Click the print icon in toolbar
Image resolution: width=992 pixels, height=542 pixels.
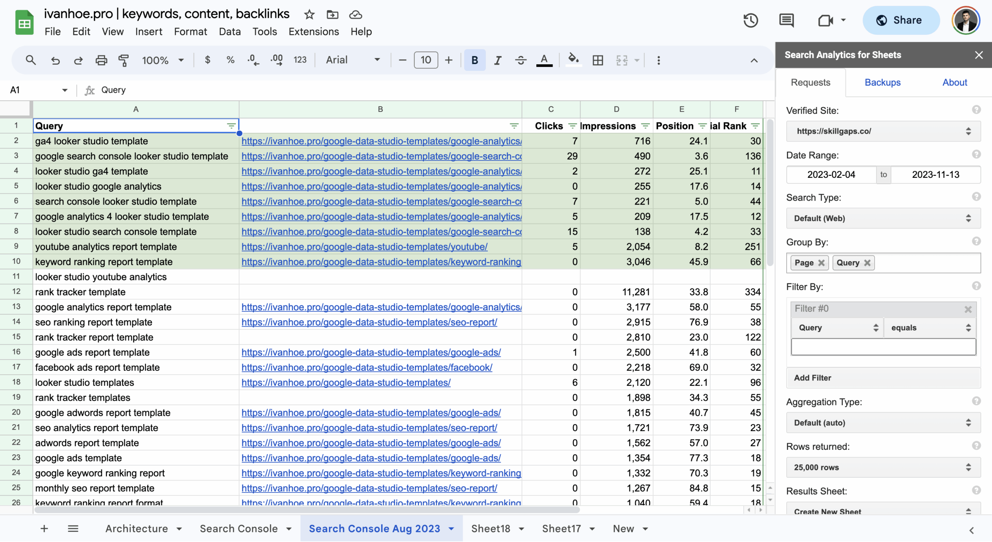coord(101,60)
